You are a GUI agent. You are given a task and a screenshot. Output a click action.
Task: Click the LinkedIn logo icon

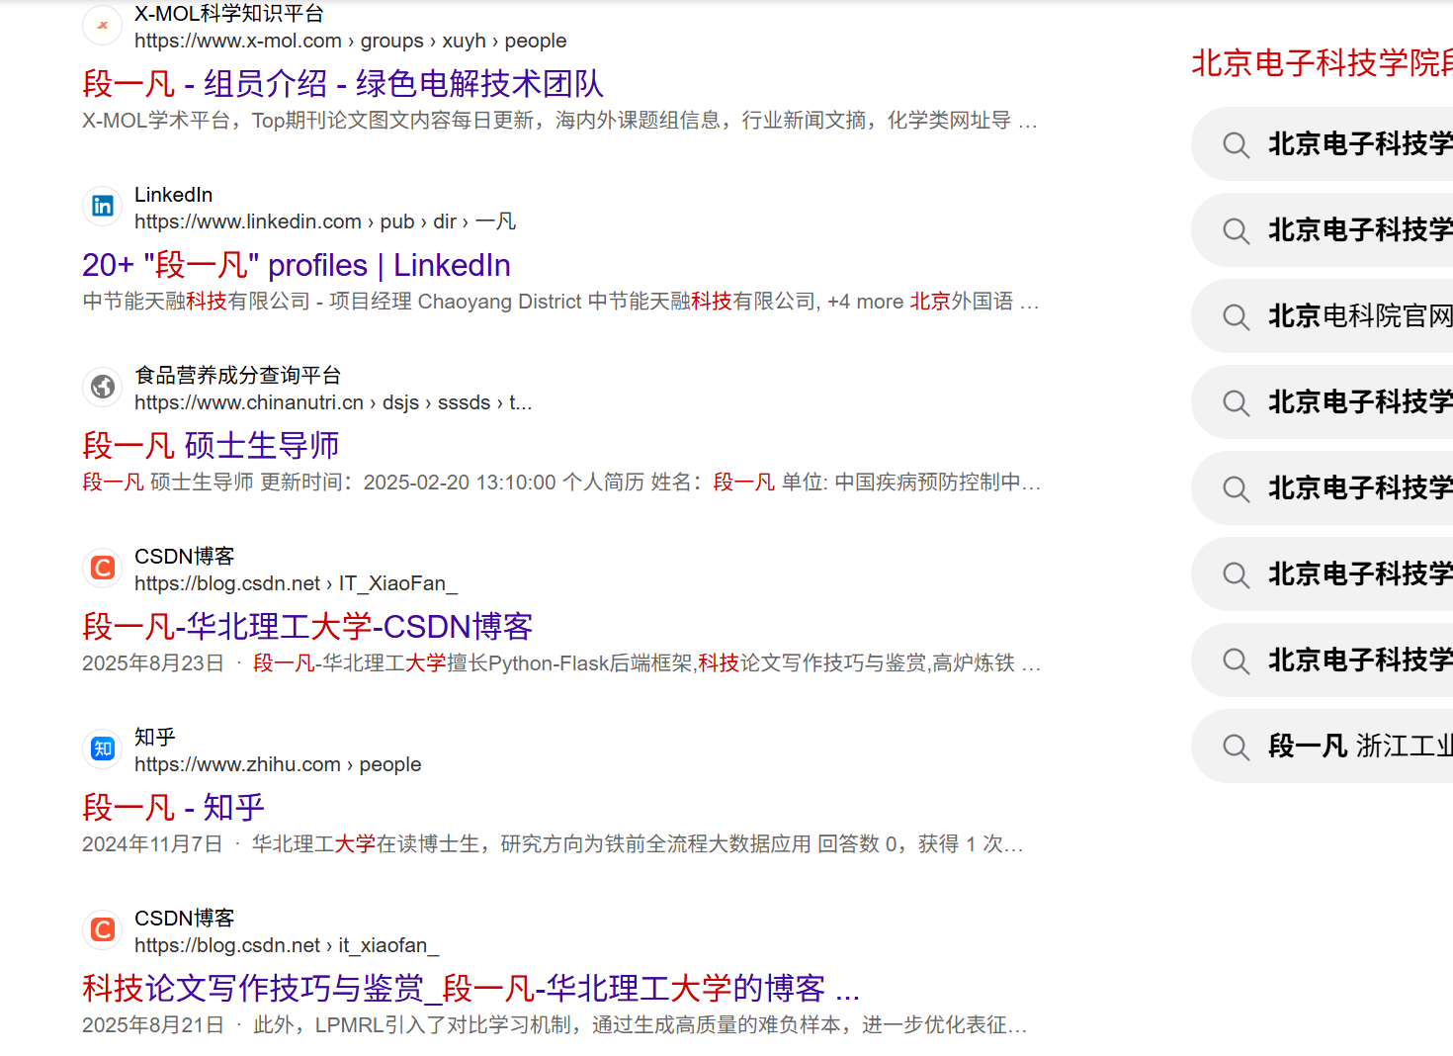coord(103,206)
